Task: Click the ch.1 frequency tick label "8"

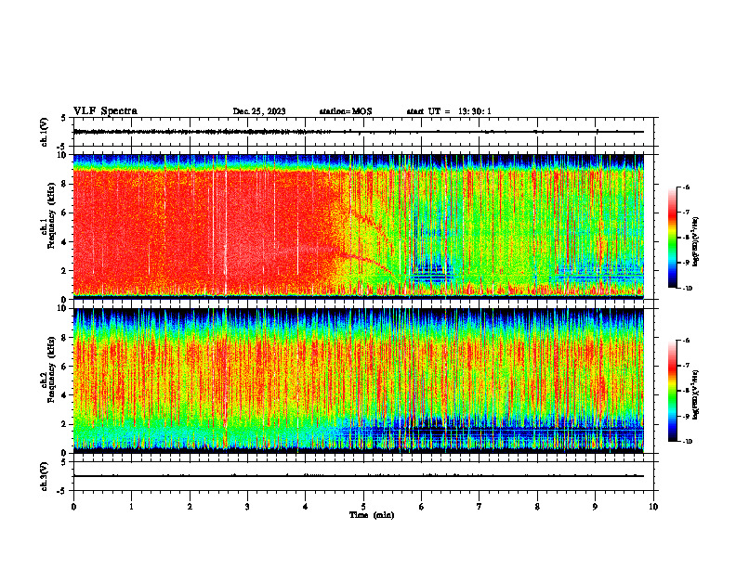Action: (65, 184)
